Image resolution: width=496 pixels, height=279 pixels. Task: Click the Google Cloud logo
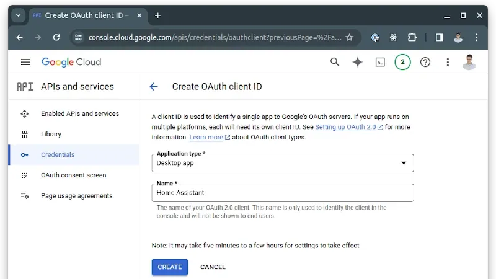click(x=71, y=62)
